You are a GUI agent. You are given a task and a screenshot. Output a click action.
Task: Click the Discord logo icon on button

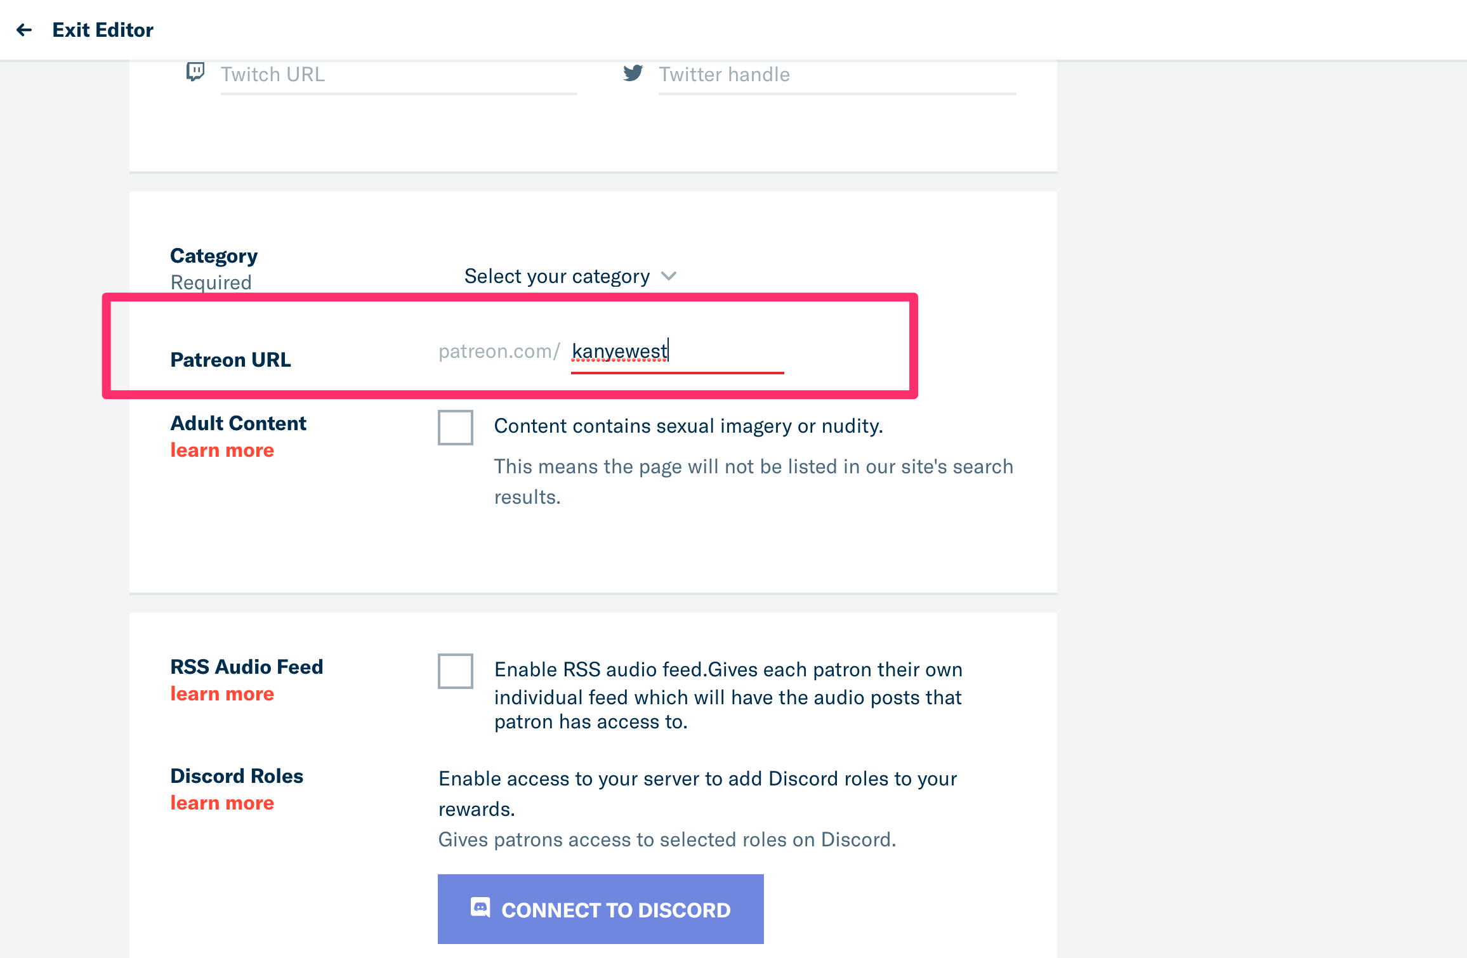click(480, 908)
